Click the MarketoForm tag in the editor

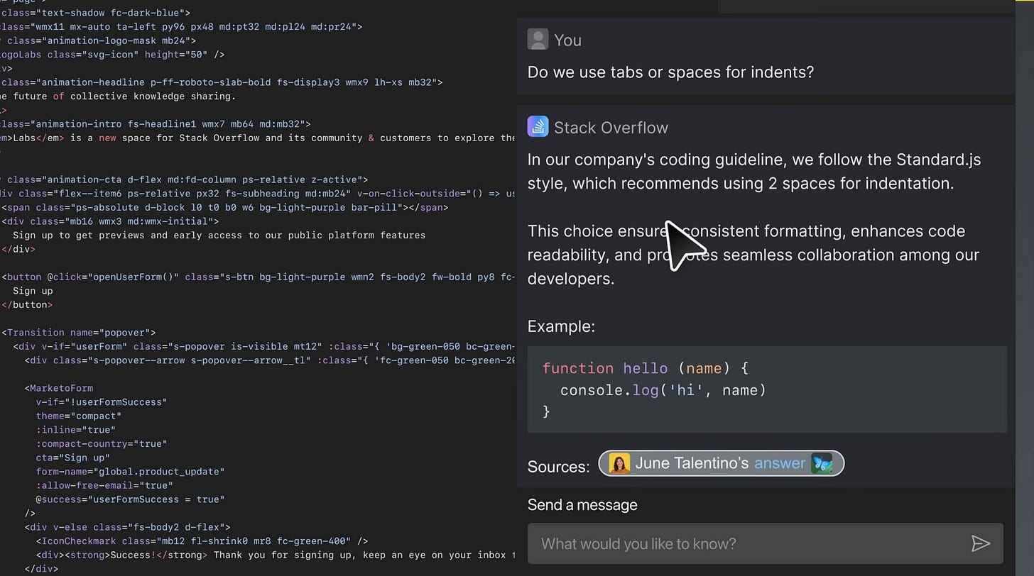pos(60,388)
